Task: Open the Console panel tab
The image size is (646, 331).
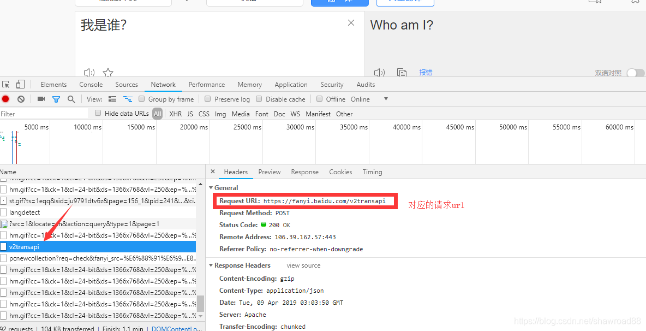Action: [91, 85]
